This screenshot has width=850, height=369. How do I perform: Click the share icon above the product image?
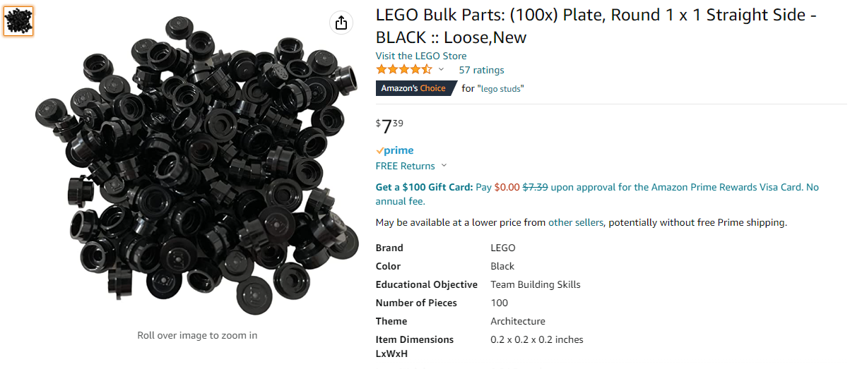[341, 23]
